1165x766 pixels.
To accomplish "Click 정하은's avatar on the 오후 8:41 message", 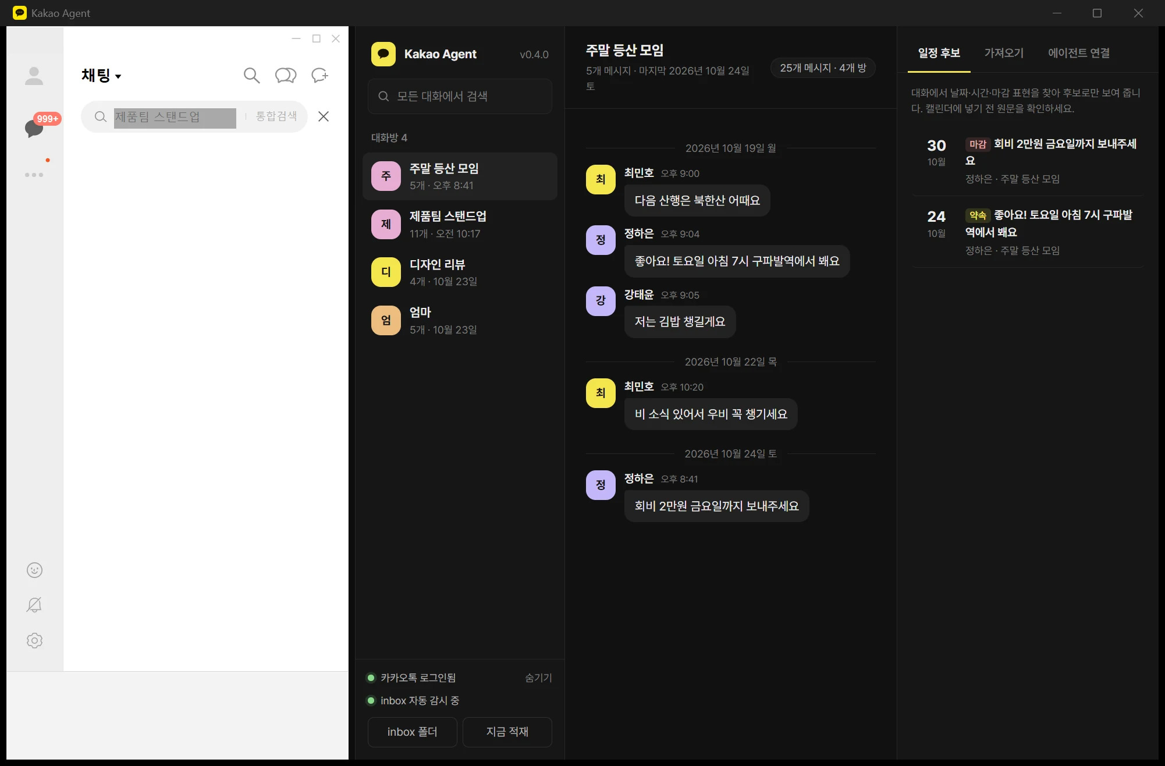I will coord(601,485).
